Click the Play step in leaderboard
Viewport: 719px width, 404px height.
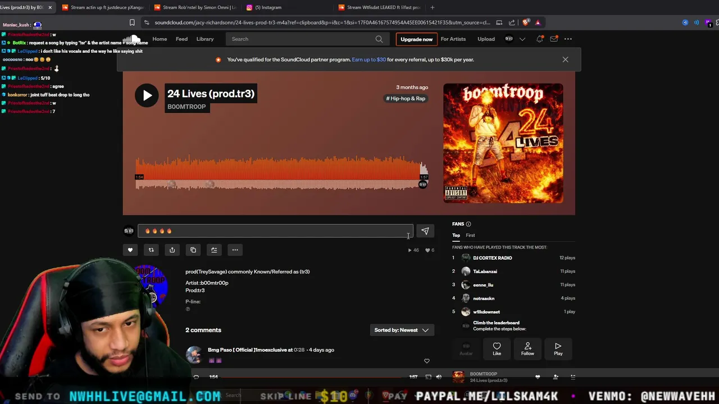click(558, 349)
